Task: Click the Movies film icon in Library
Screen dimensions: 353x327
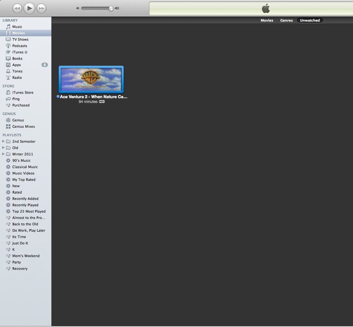Action: (8, 33)
